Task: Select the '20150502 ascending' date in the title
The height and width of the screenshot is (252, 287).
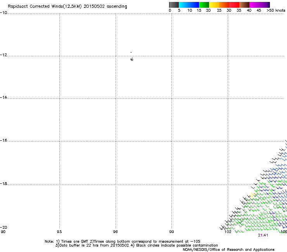Action: (105, 7)
